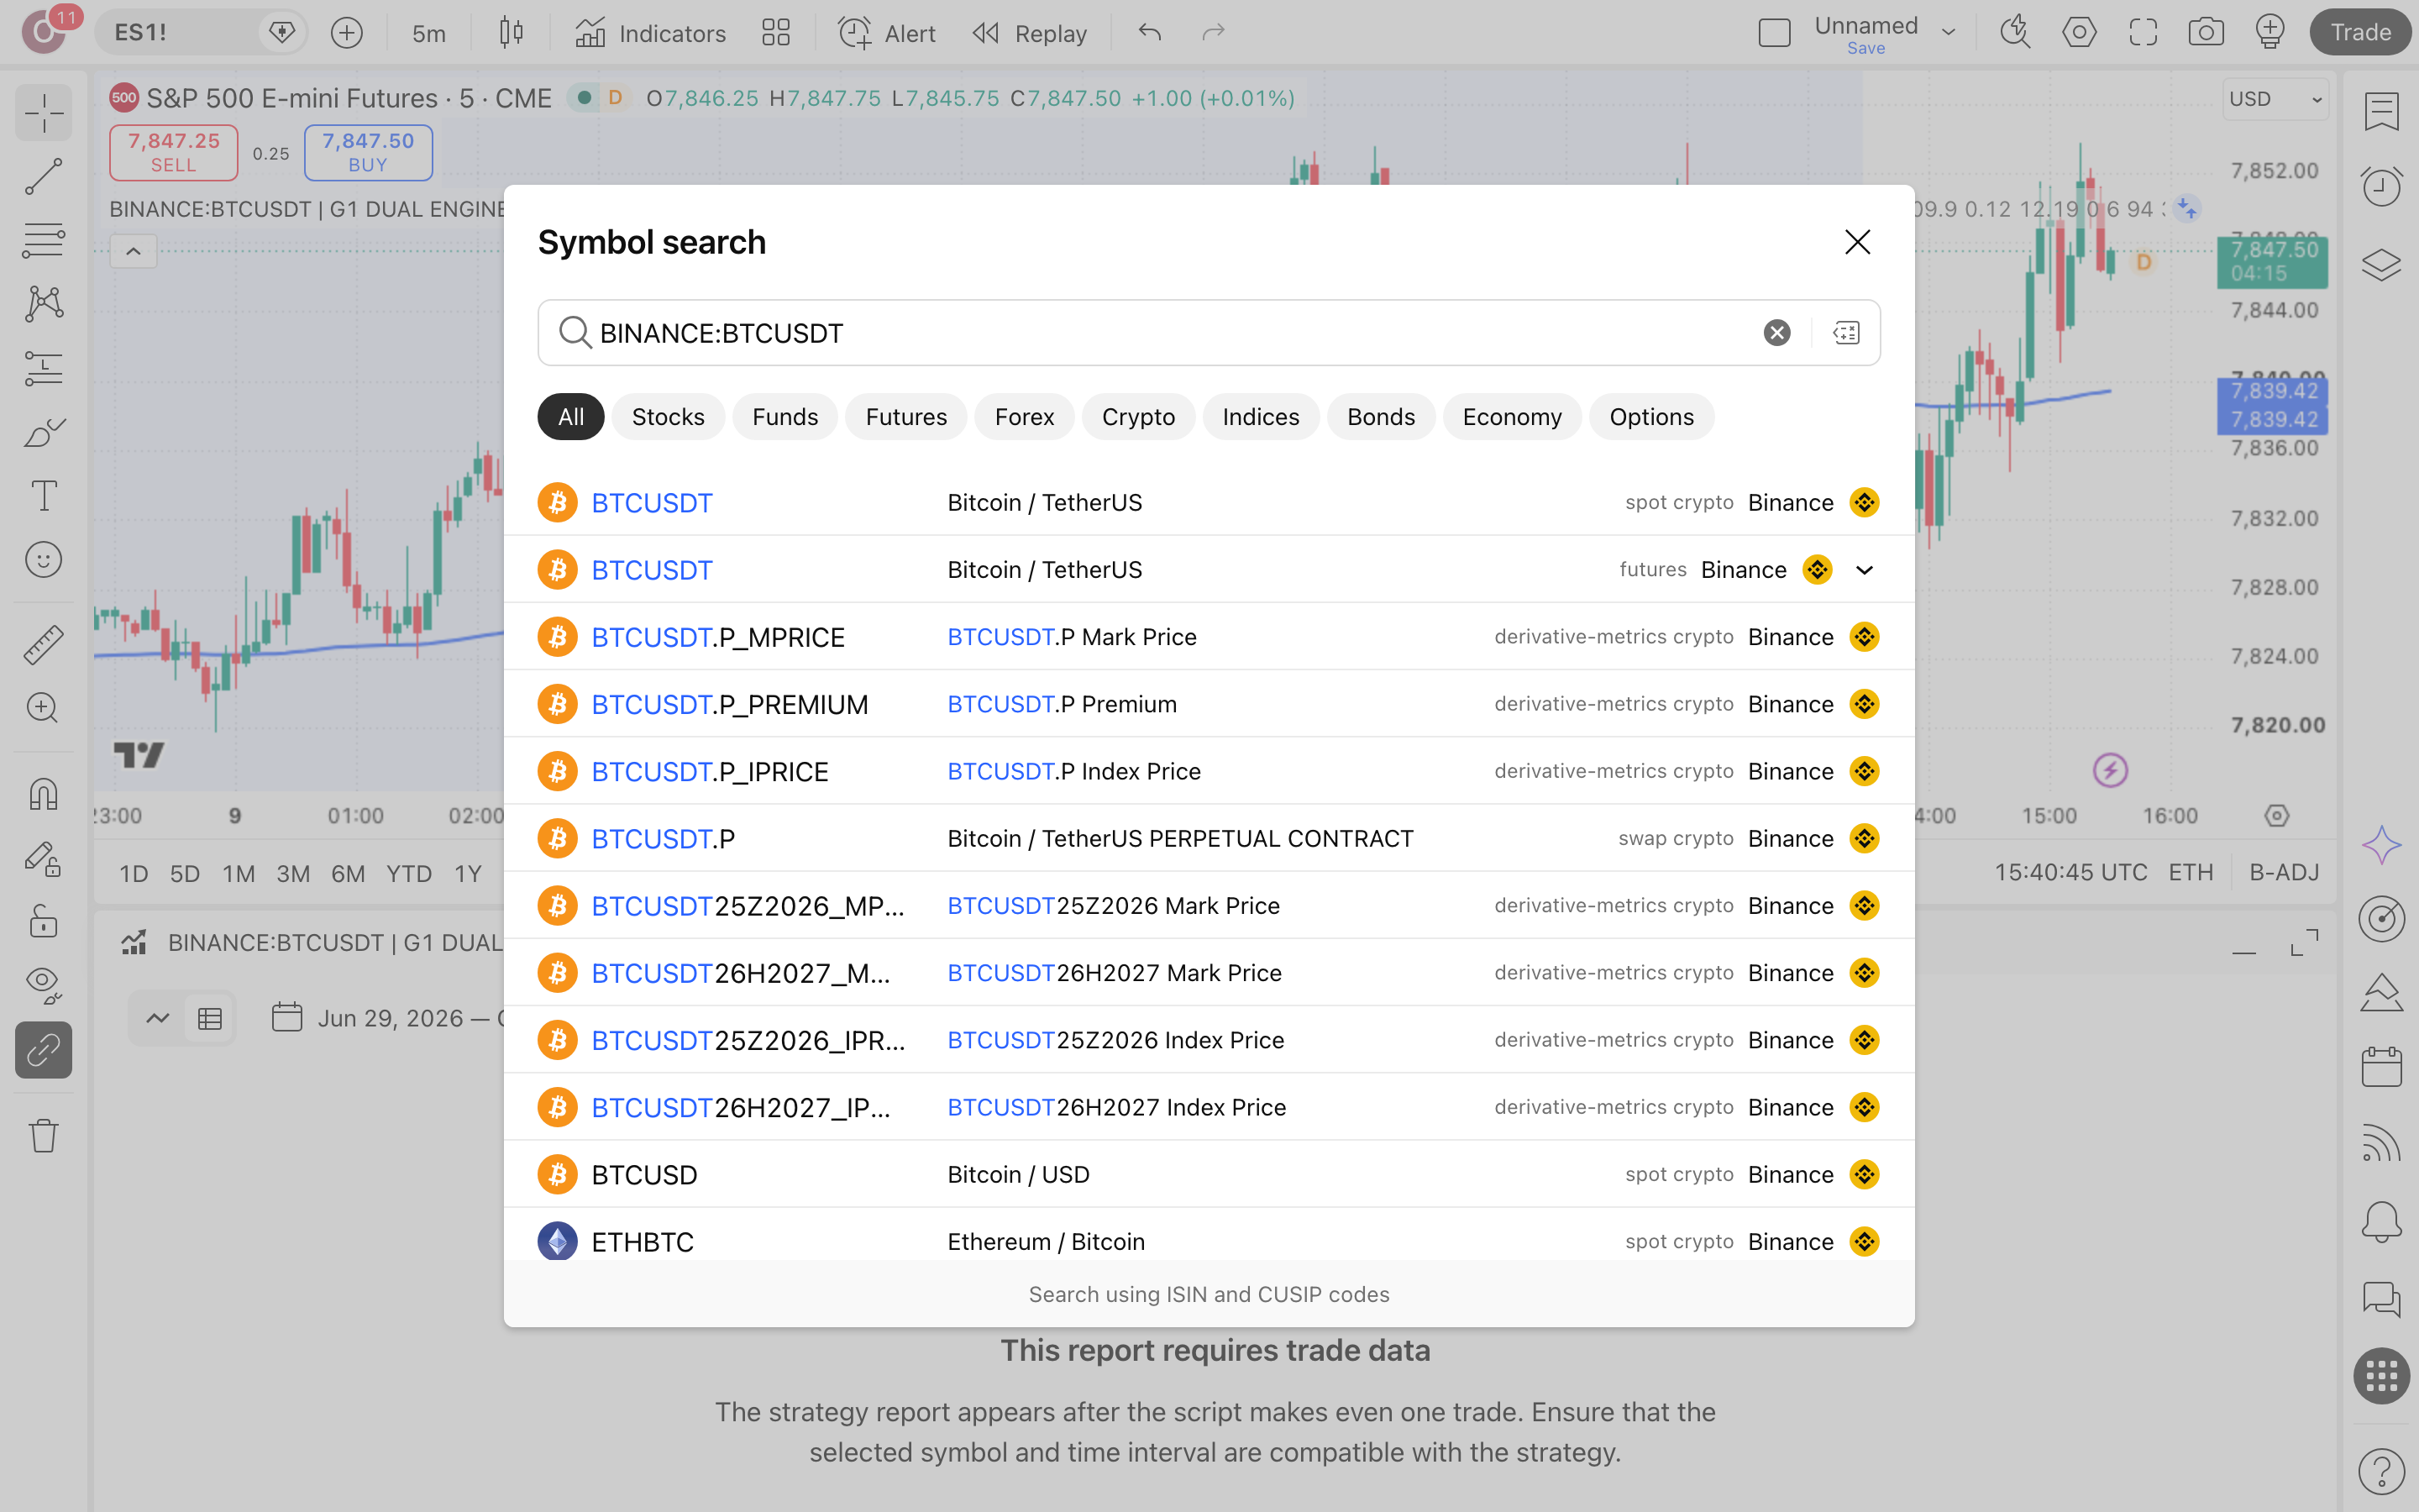Toggle lock all drawings tool
The width and height of the screenshot is (2419, 1512).
click(43, 920)
